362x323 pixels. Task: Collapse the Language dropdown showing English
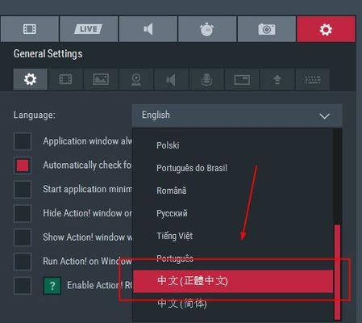point(237,115)
